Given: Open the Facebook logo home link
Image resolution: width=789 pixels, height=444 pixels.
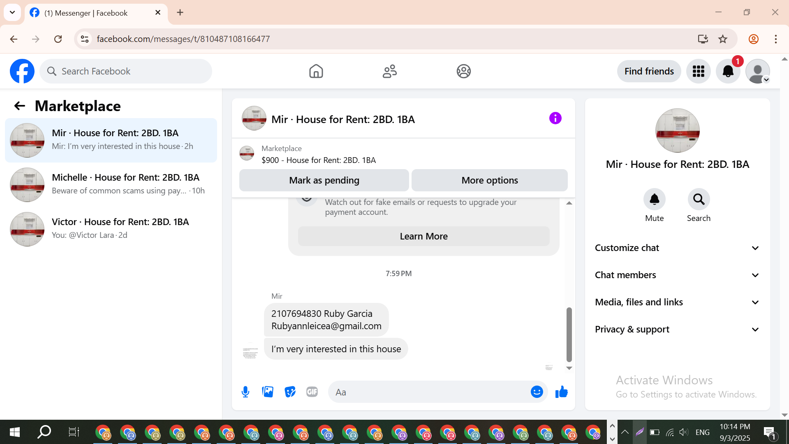Looking at the screenshot, I should (22, 71).
